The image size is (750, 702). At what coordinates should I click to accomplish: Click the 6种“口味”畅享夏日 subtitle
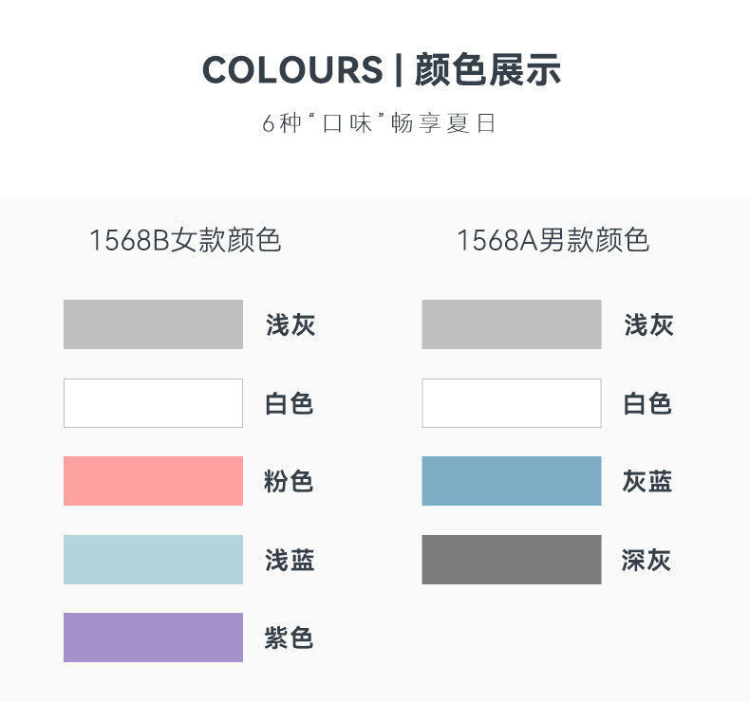(x=380, y=124)
